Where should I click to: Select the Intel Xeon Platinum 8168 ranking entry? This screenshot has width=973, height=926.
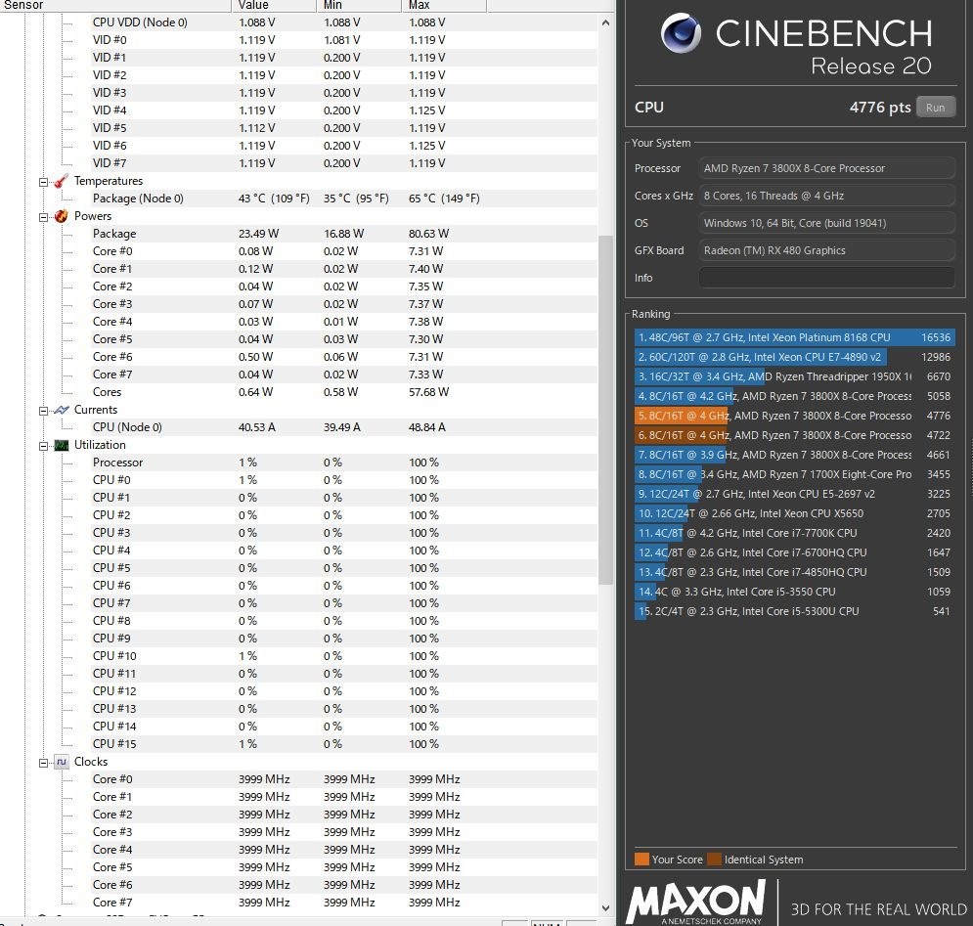pyautogui.click(x=794, y=337)
